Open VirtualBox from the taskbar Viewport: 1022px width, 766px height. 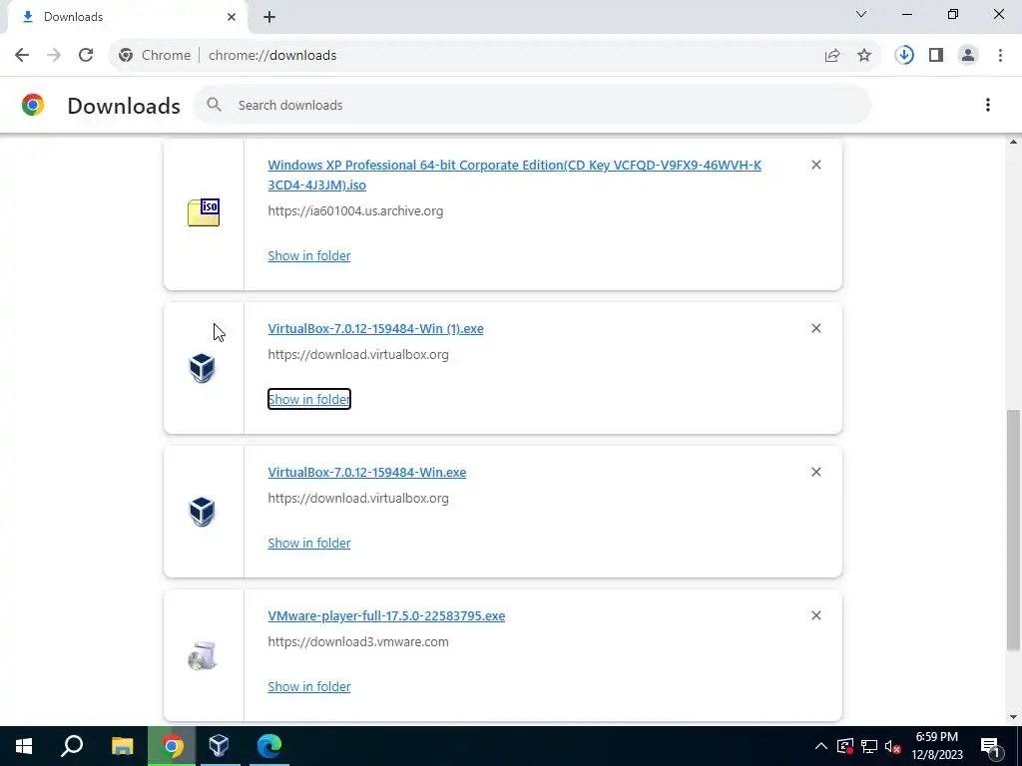pyautogui.click(x=220, y=746)
